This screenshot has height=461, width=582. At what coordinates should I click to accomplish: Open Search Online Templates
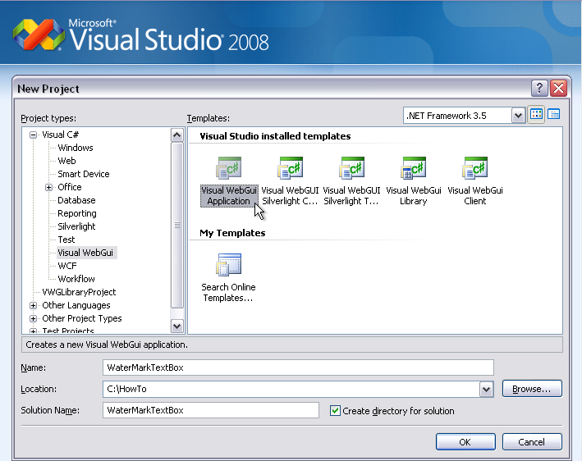pyautogui.click(x=229, y=278)
